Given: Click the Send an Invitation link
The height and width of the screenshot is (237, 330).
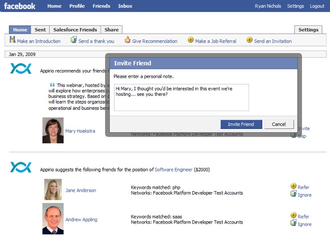Looking at the screenshot, I should coord(273,41).
